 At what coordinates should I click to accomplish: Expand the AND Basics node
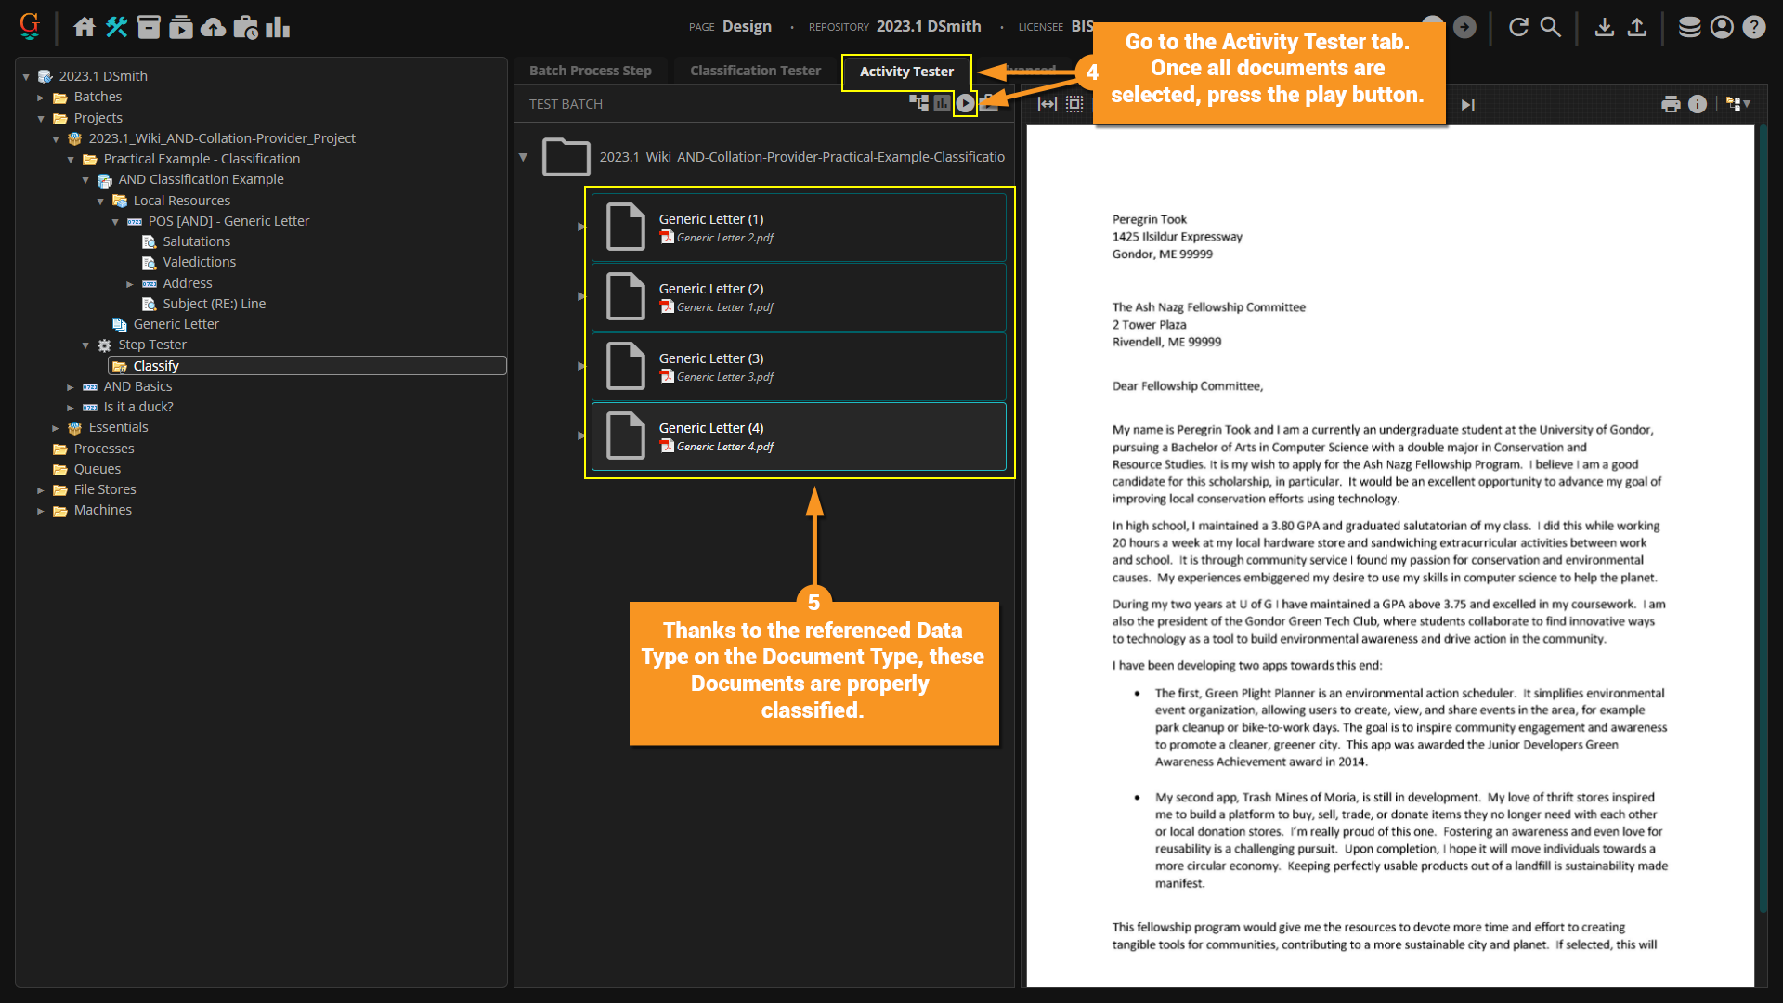point(71,386)
